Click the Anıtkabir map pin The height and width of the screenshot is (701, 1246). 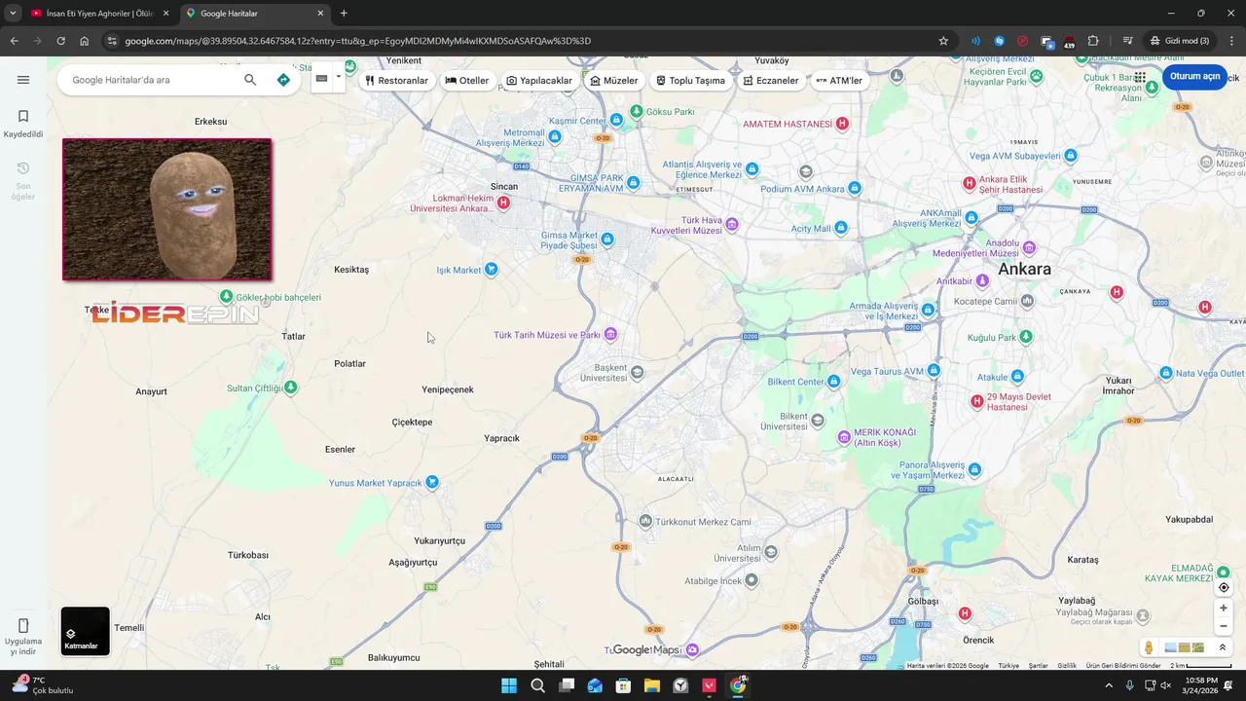pos(982,280)
